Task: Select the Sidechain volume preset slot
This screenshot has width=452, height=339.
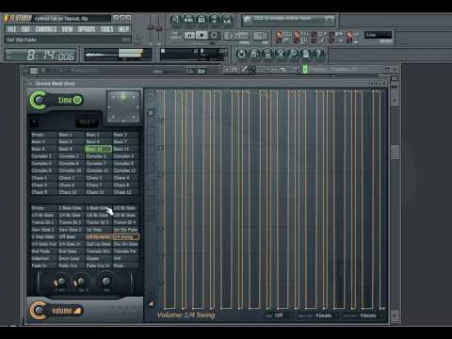Action: pyautogui.click(x=43, y=259)
